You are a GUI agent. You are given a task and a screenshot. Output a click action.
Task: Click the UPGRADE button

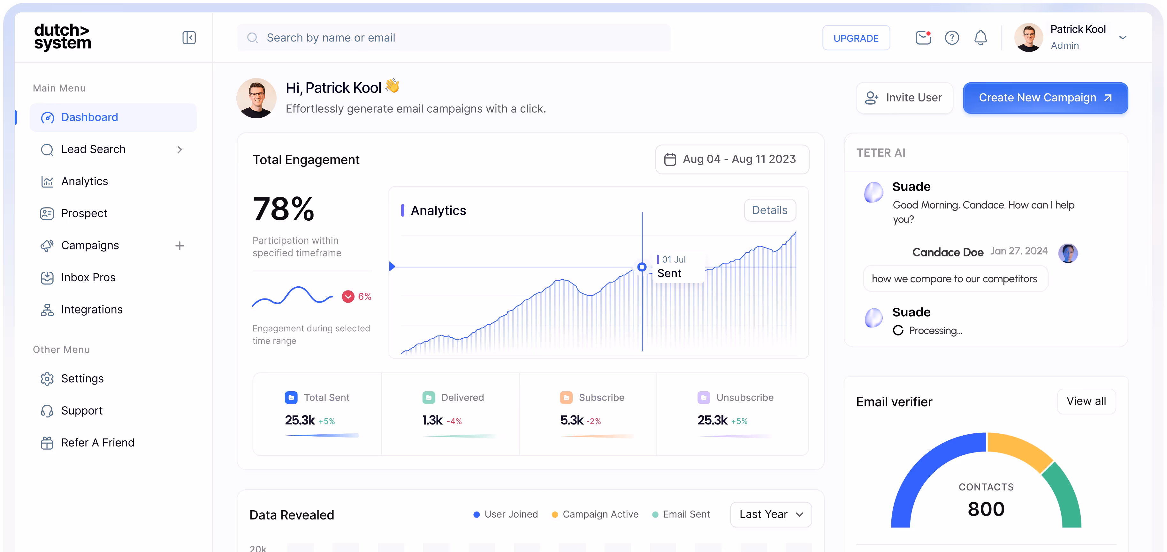click(x=856, y=38)
